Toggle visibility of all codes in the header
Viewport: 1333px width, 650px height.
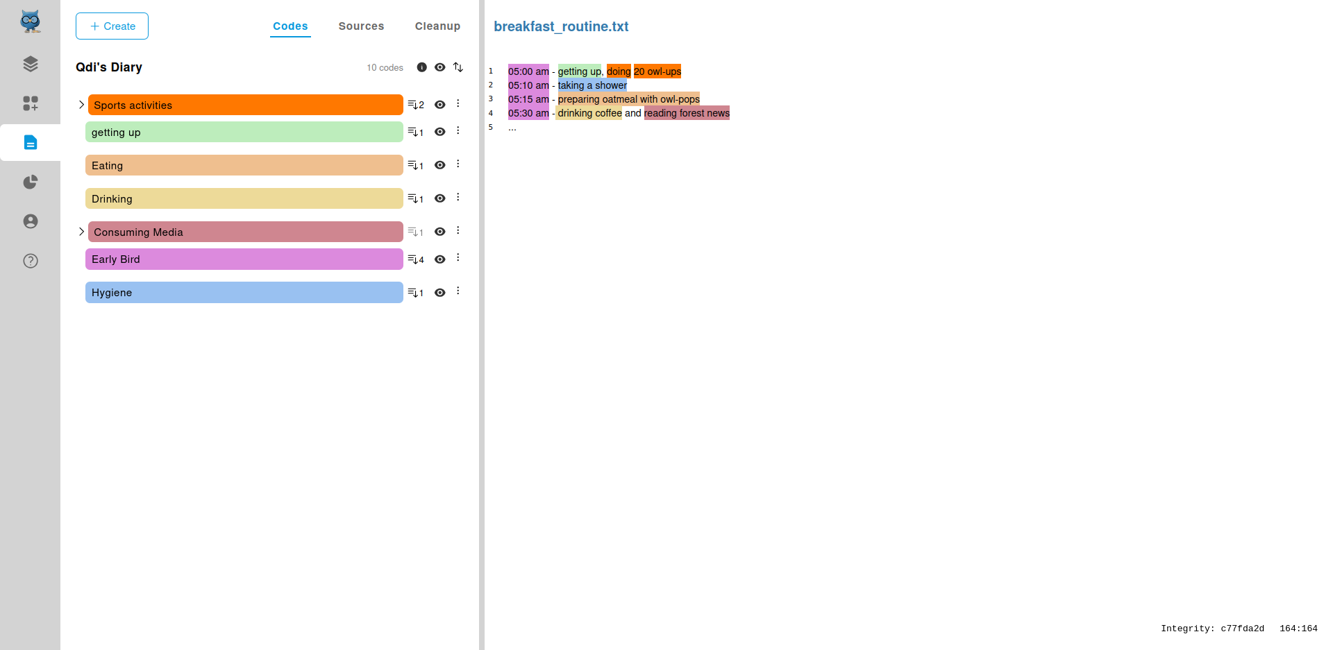point(439,67)
